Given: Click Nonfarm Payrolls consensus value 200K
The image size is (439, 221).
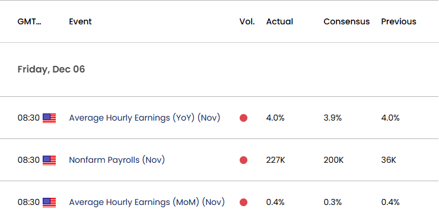Looking at the screenshot, I should point(333,160).
